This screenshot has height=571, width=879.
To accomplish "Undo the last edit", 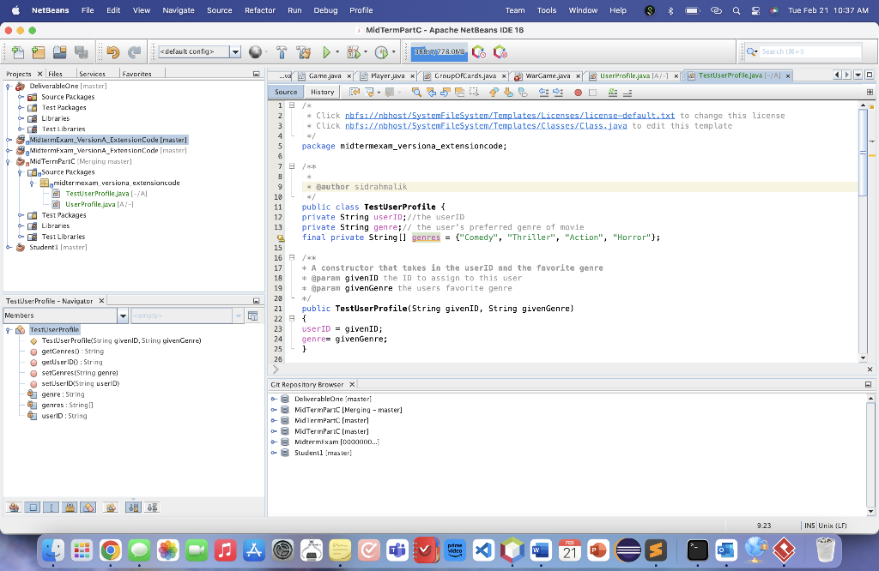I will click(x=112, y=52).
